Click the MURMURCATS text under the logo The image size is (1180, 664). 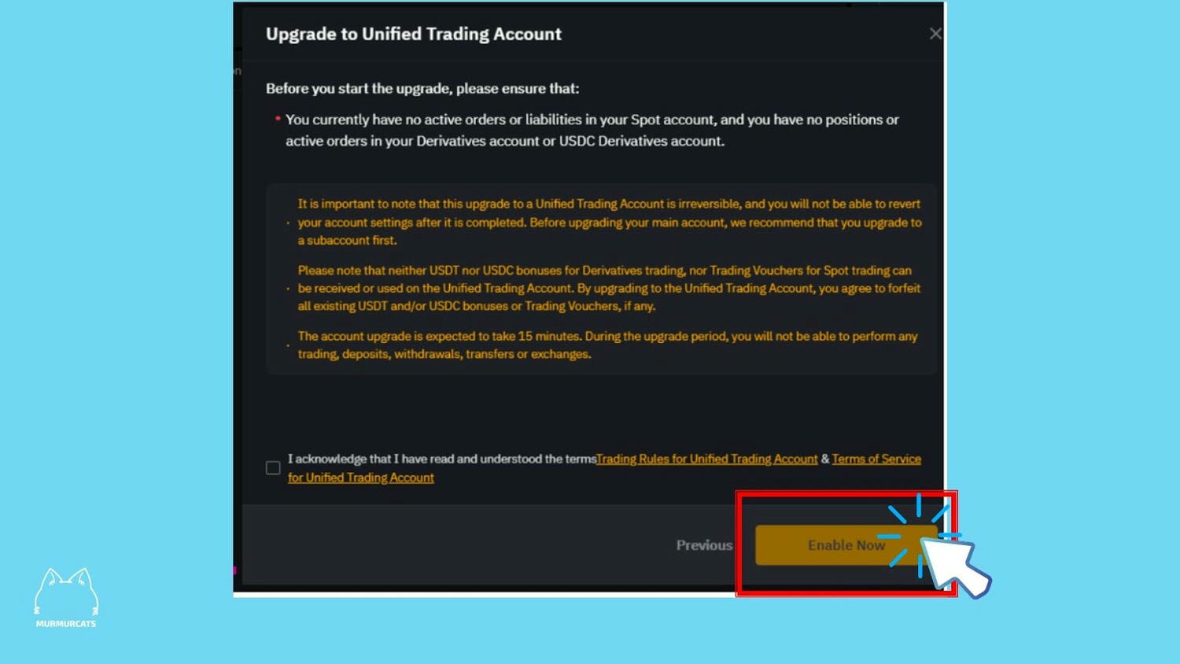pos(66,624)
